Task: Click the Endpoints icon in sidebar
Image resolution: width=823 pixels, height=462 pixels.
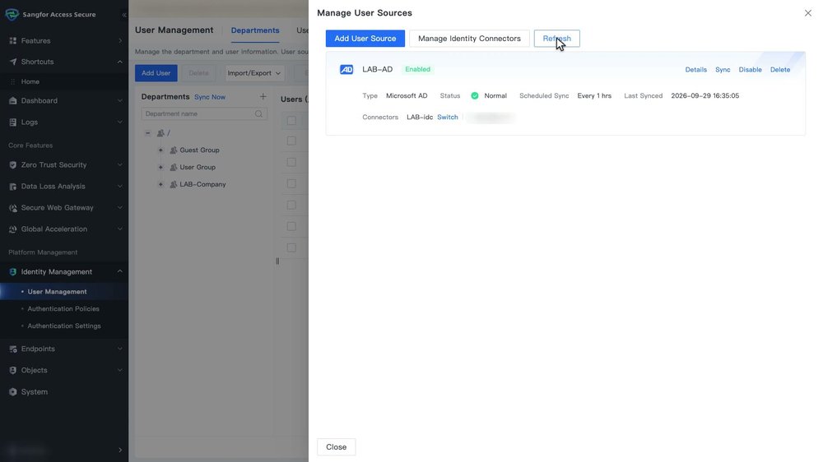Action: pyautogui.click(x=12, y=349)
